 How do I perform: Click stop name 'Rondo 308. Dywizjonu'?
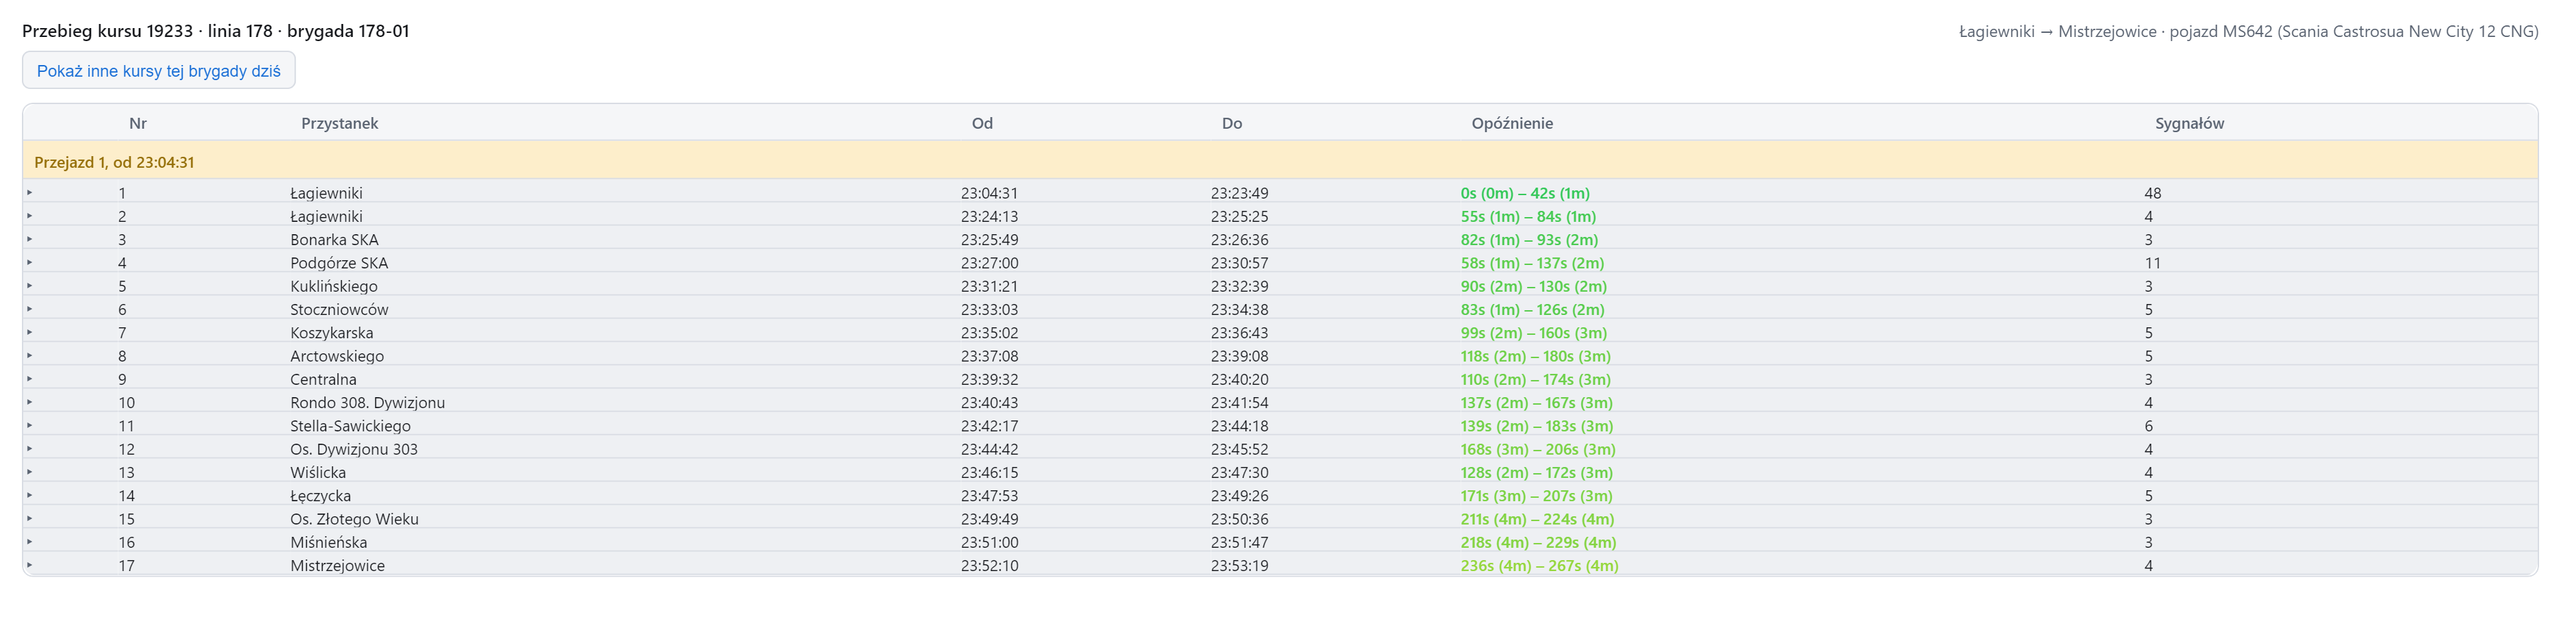(368, 403)
